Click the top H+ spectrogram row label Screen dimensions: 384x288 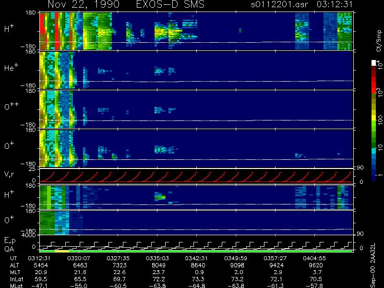click(9, 28)
